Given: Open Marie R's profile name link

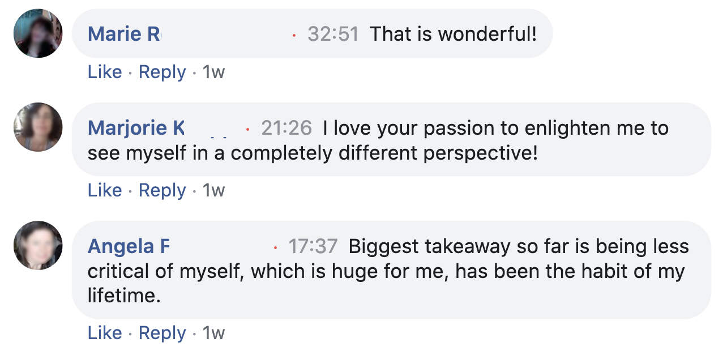Looking at the screenshot, I should pyautogui.click(x=124, y=34).
